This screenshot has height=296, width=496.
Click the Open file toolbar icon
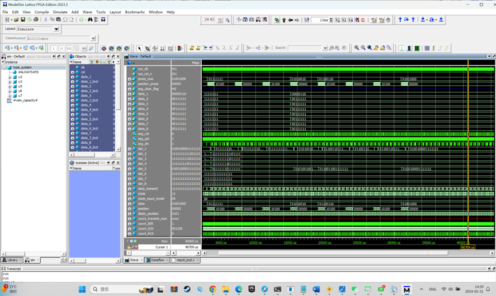[x=16, y=19]
